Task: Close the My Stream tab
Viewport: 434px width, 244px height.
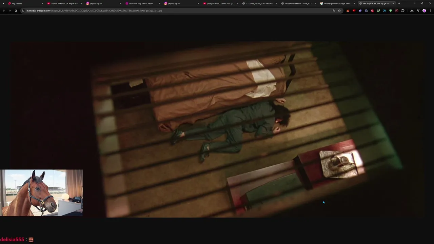Action: (x=42, y=3)
